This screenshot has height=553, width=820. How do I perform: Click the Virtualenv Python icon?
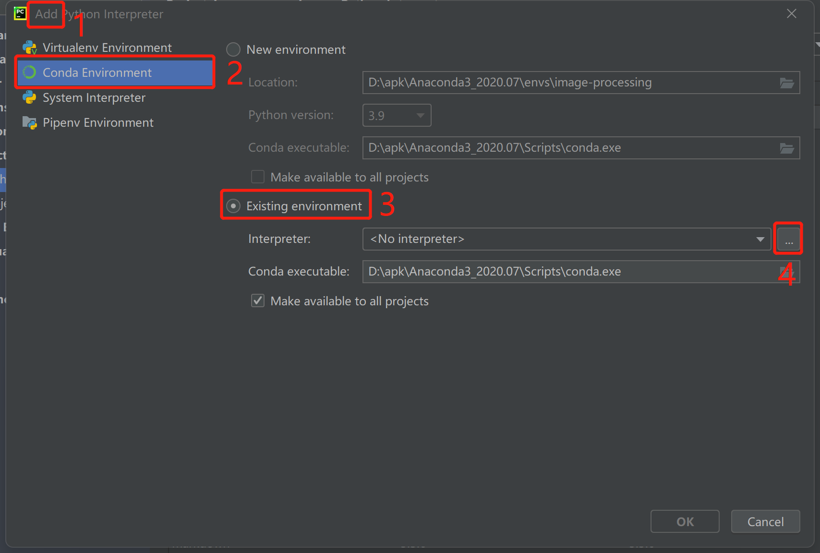[30, 48]
